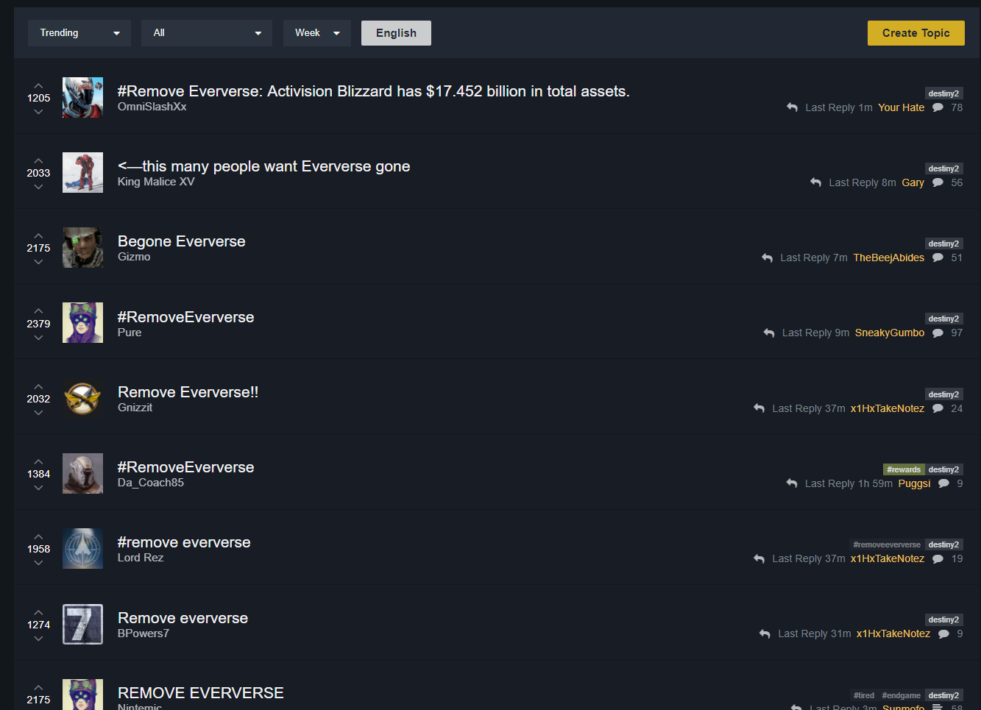
Task: Downvote Pure's #RemoveEververse topic
Action: 38,338
